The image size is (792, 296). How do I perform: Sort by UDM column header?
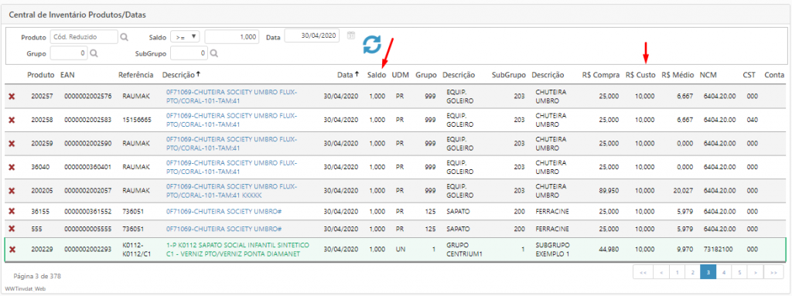pyautogui.click(x=400, y=75)
